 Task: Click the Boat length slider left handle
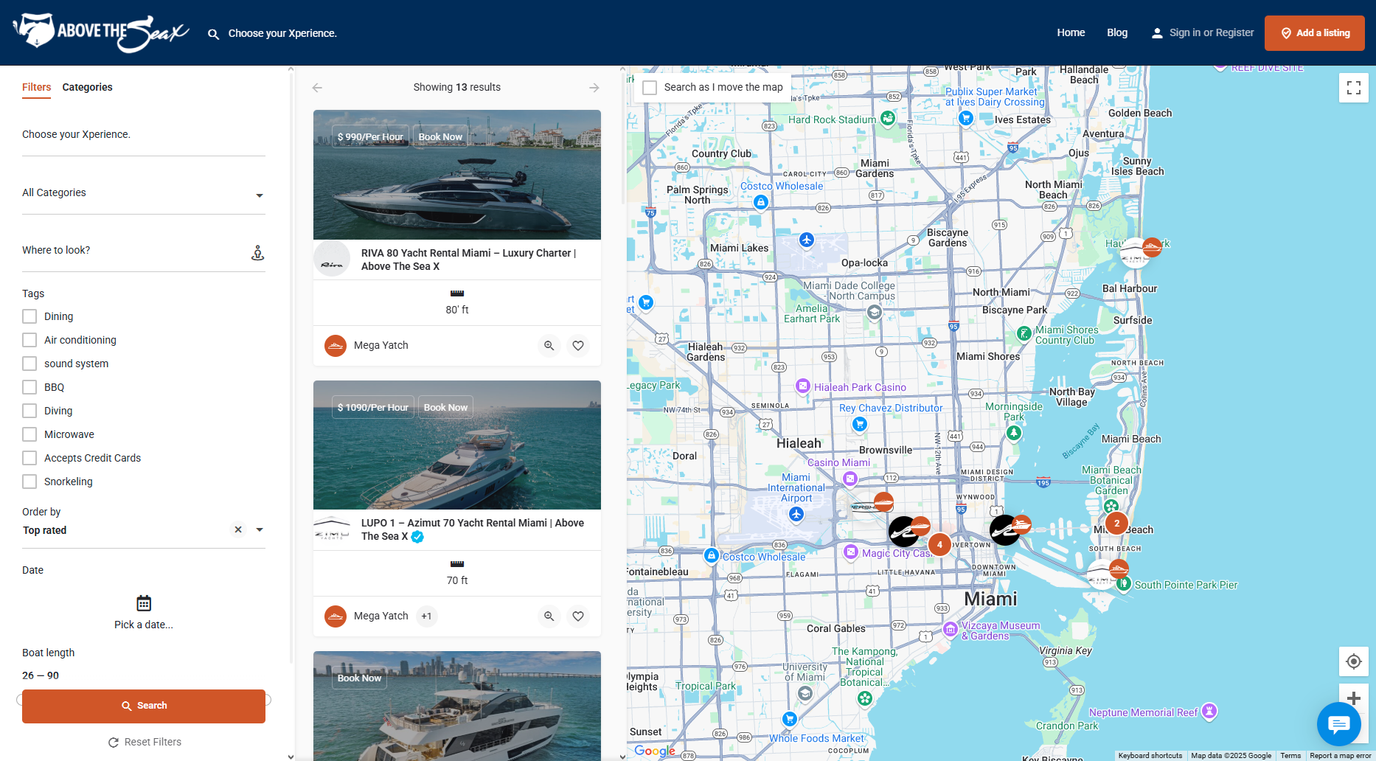click(21, 700)
